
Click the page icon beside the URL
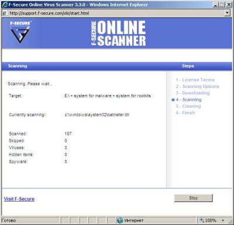tap(5, 13)
